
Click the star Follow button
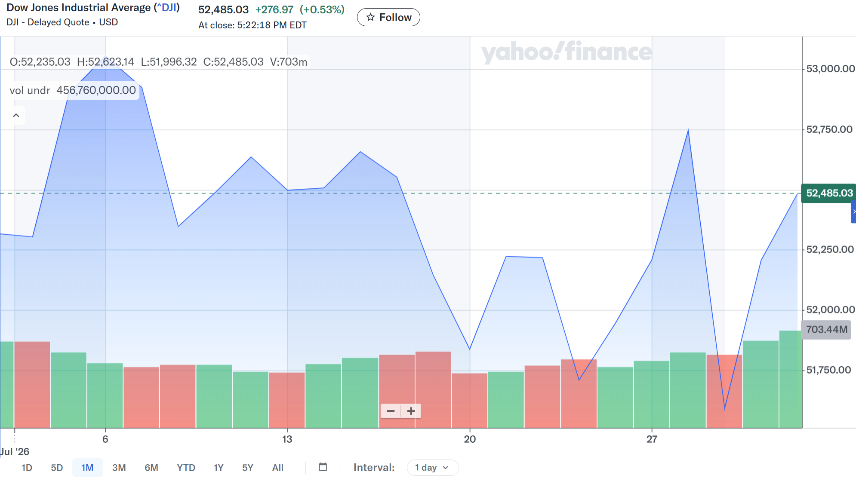[388, 17]
